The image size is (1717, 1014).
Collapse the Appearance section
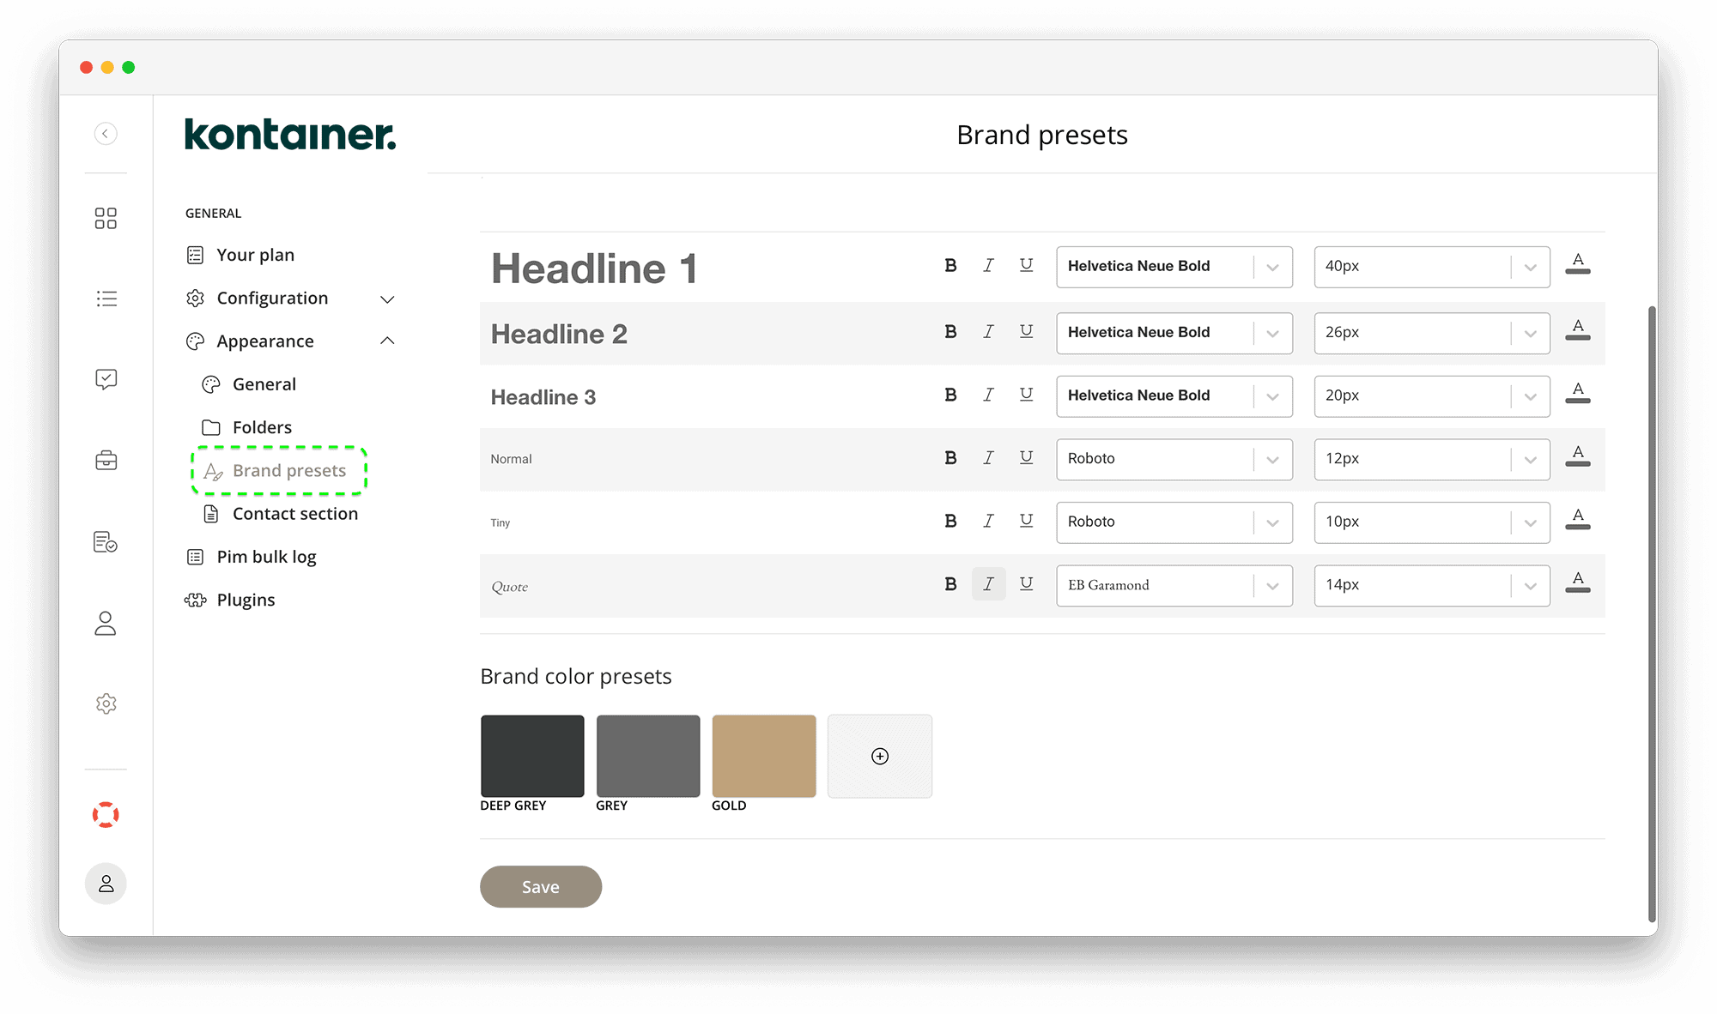388,341
